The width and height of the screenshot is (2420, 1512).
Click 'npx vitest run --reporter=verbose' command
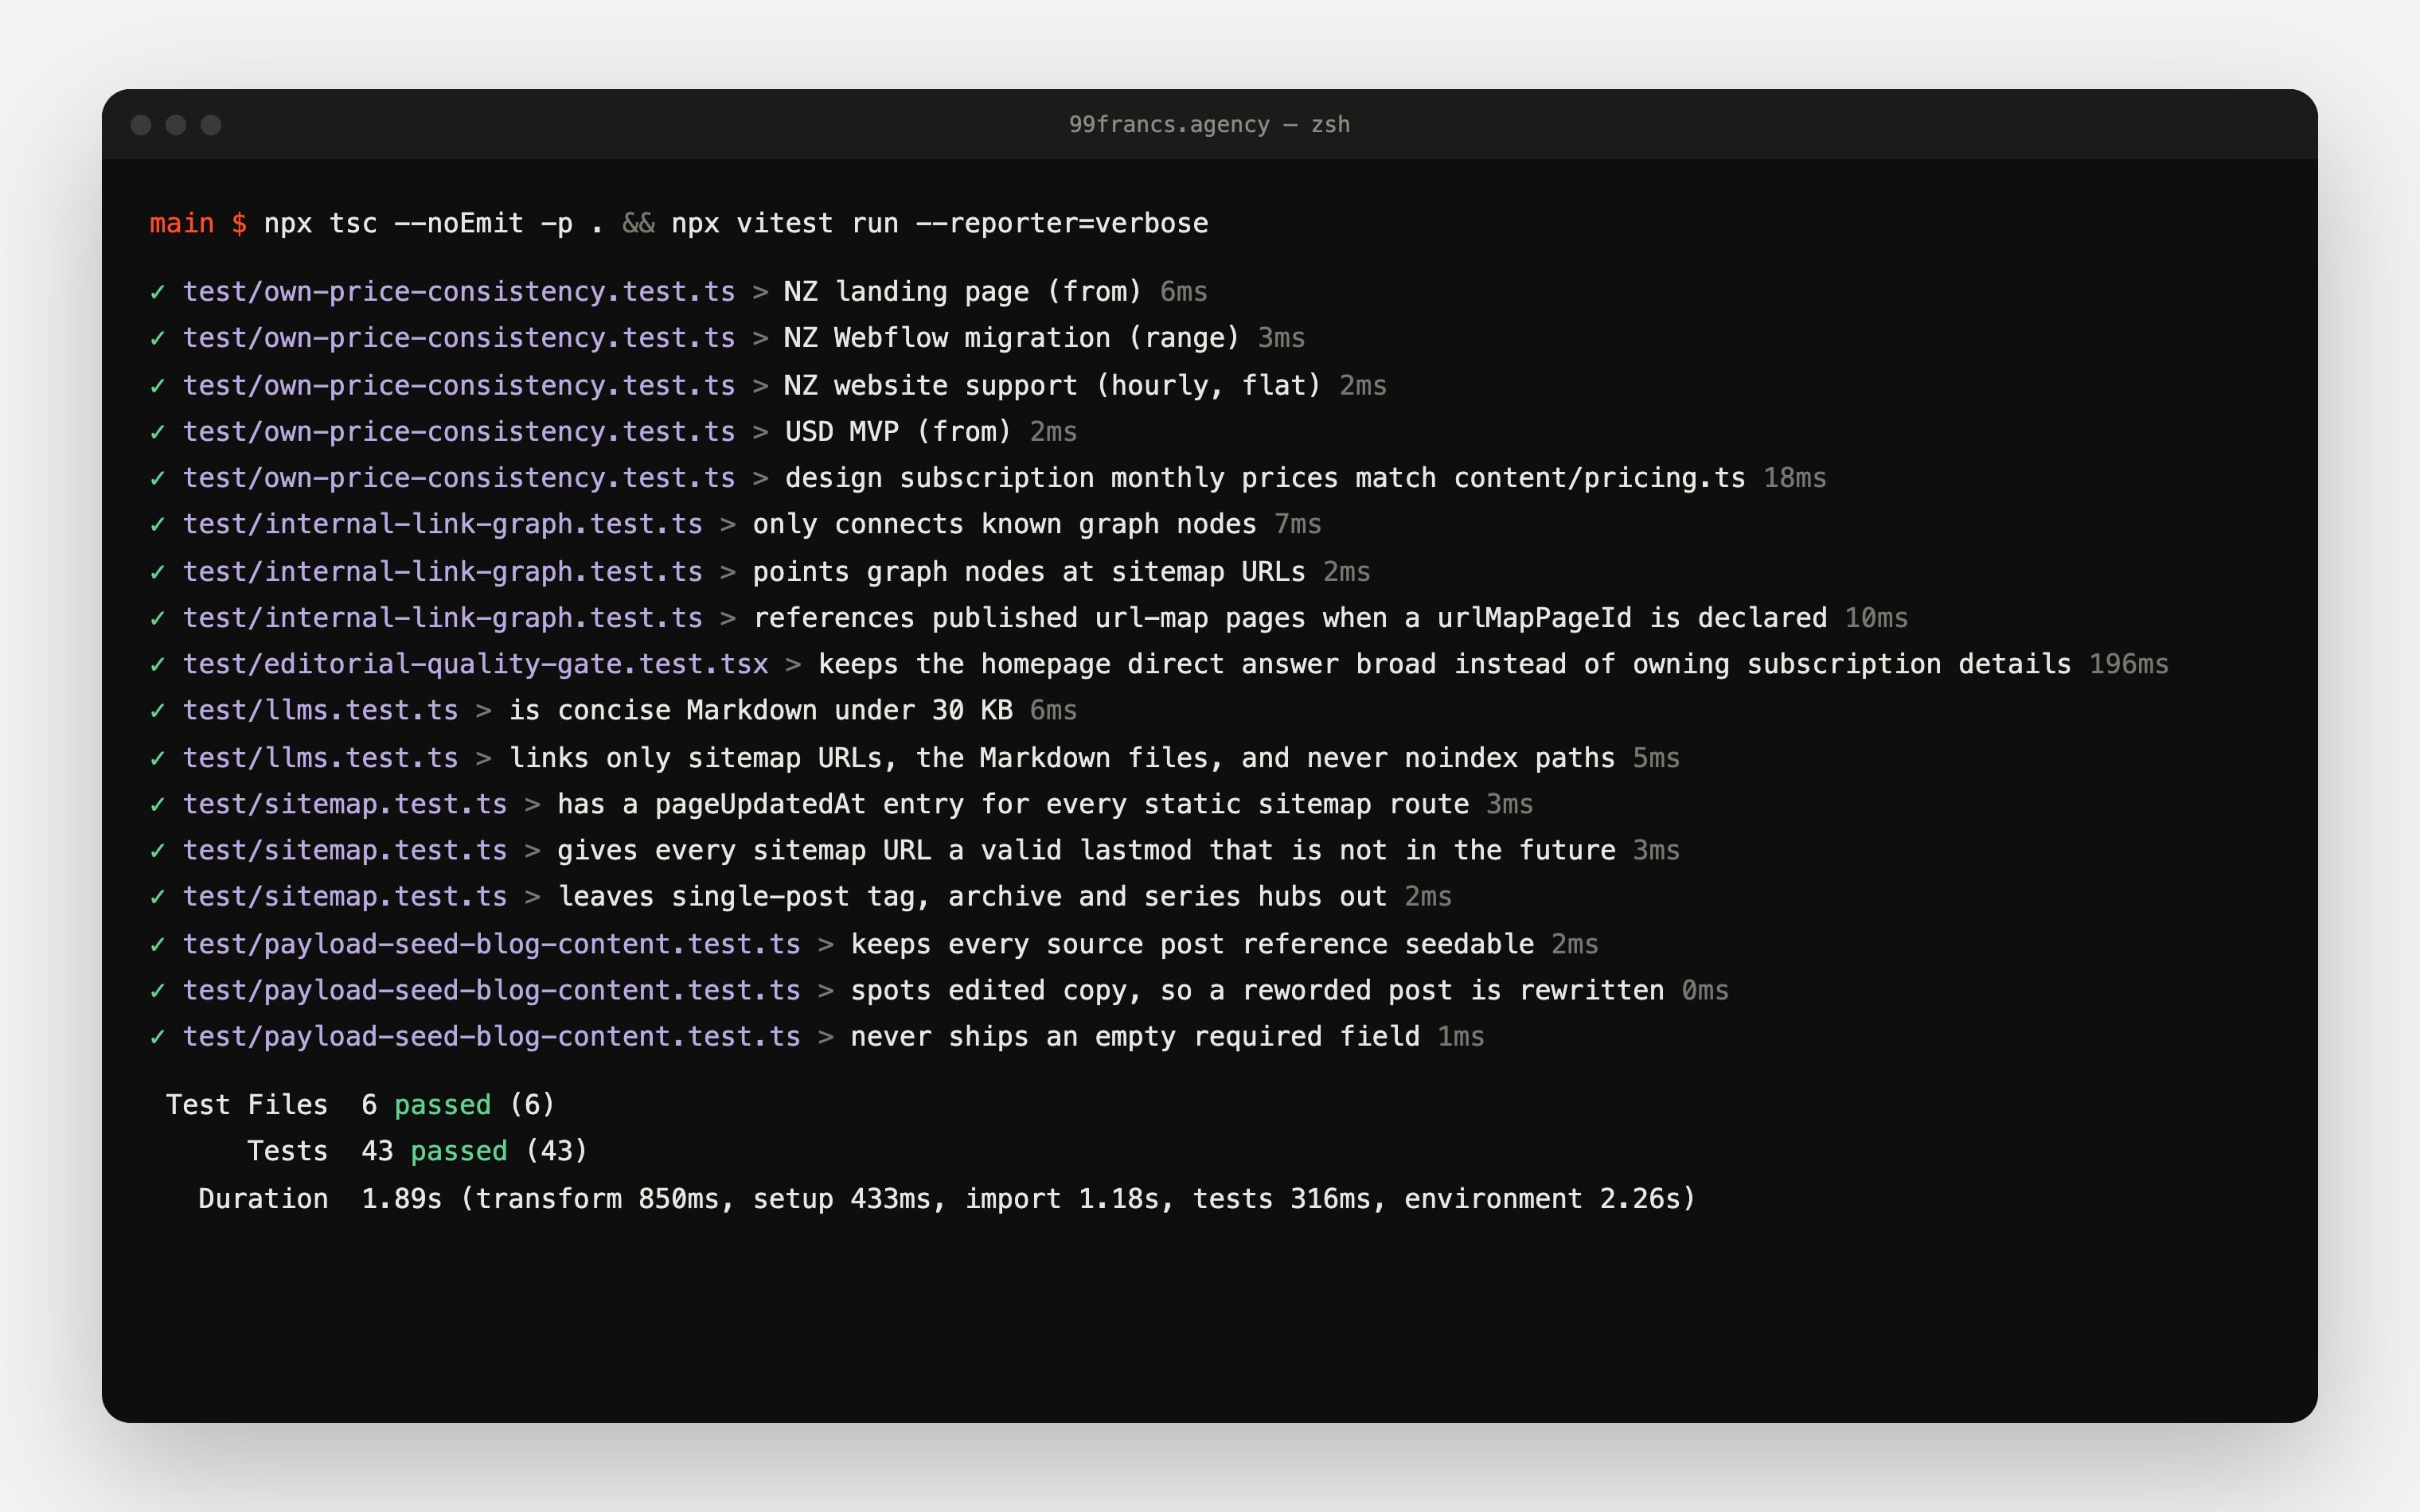pos(939,223)
